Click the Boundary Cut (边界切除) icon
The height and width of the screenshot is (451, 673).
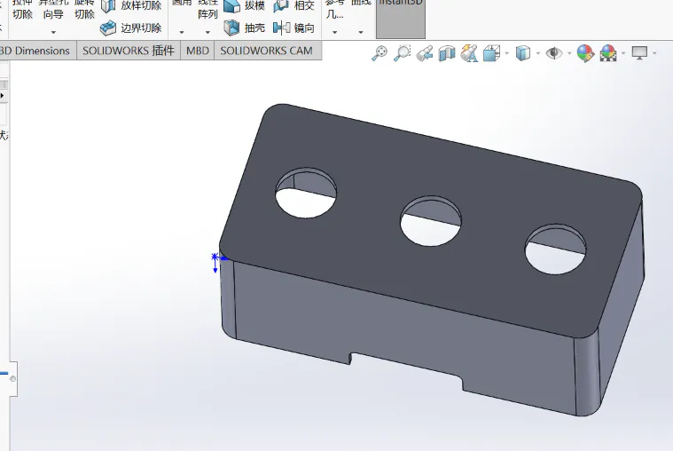tap(108, 28)
